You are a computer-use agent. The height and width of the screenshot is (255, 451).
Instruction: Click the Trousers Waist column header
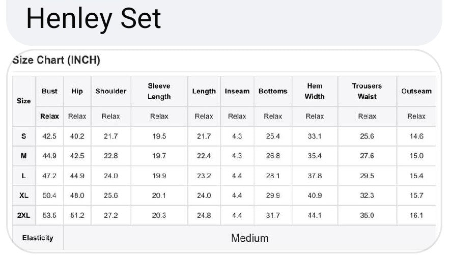(367, 91)
